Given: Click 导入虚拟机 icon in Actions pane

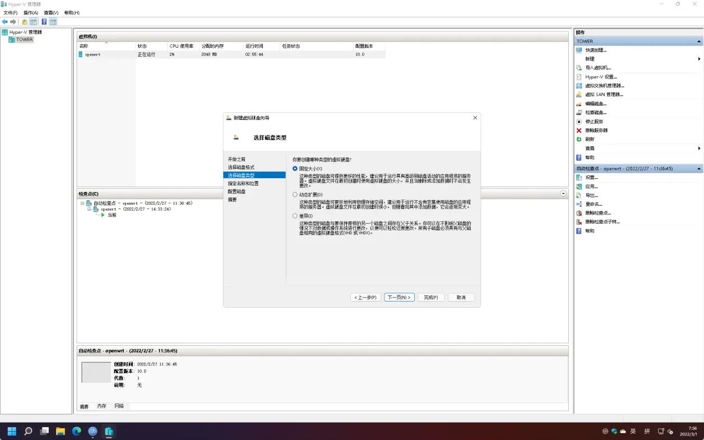Looking at the screenshot, I should coord(579,68).
